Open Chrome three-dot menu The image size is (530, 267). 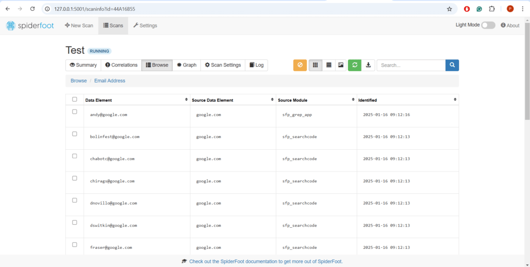coord(522,9)
